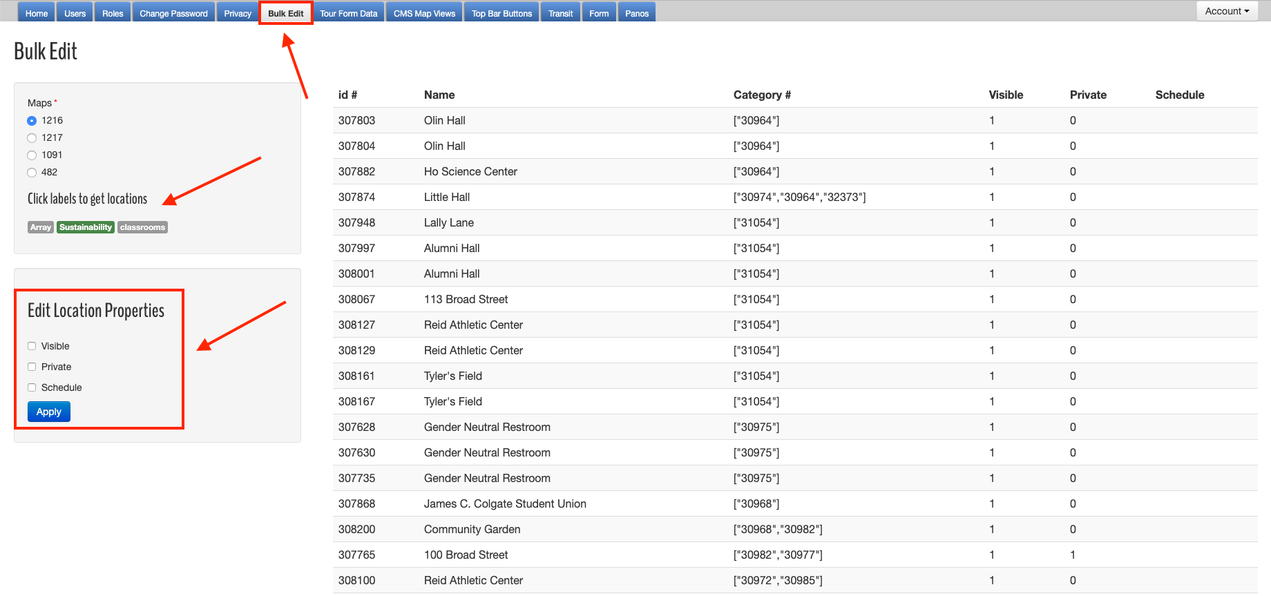The image size is (1271, 596).
Task: Open the Roles tab
Action: [113, 13]
